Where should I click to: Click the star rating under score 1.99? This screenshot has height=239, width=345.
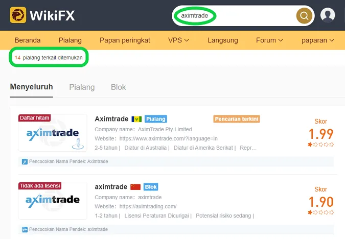tap(320, 145)
